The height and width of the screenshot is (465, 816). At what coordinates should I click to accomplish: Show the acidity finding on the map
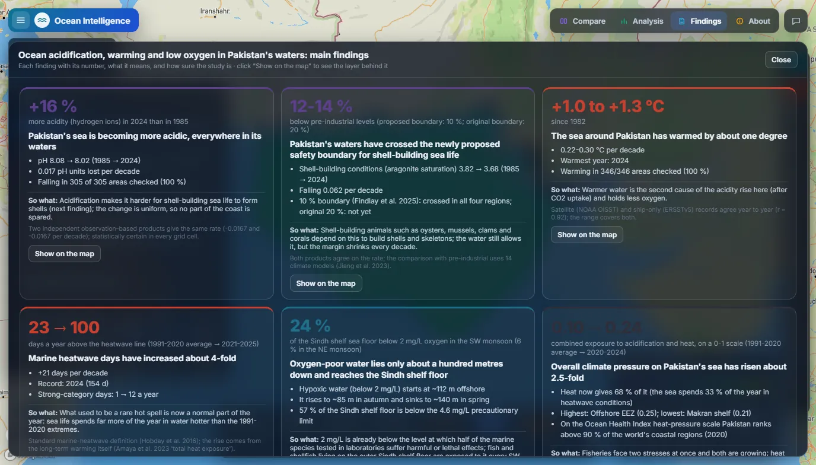pyautogui.click(x=65, y=254)
